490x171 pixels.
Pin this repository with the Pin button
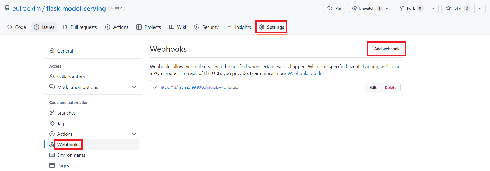click(334, 8)
